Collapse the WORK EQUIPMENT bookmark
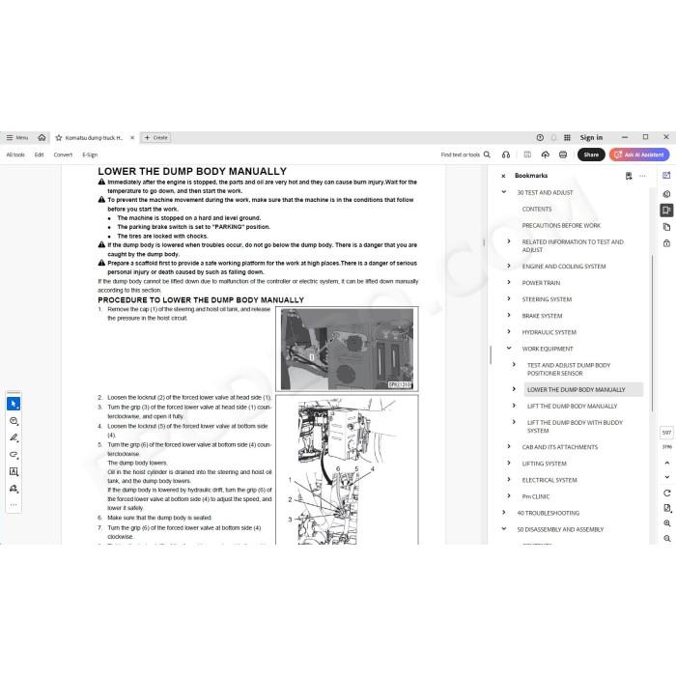Screen dimensions: 676x676 509,348
